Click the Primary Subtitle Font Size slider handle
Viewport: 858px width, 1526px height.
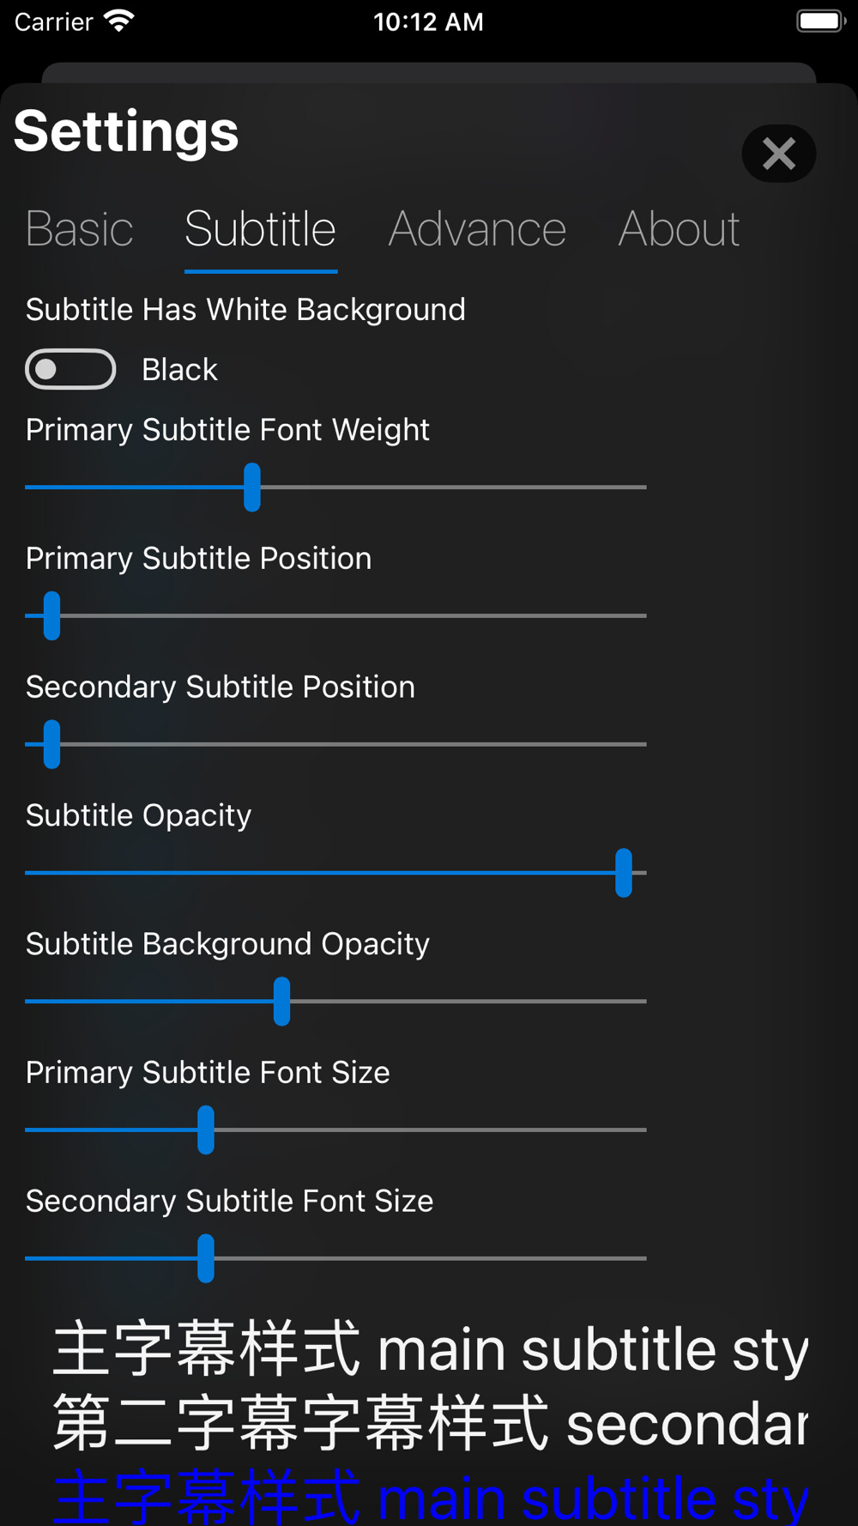[x=206, y=1130]
